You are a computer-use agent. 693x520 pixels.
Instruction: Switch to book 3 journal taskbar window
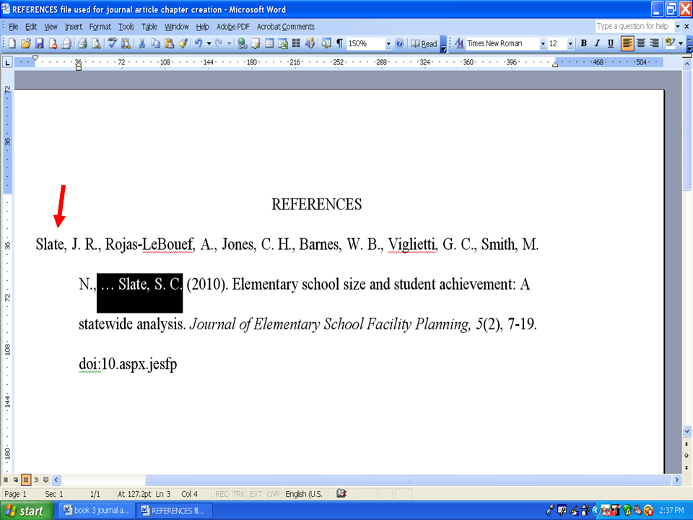96,511
